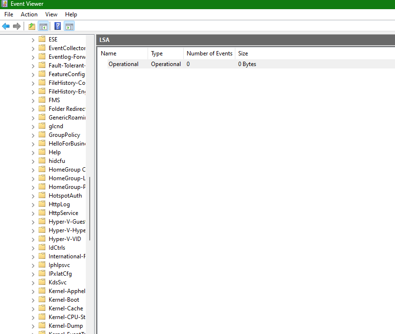Select the Hyper-V-Hype tree item

coord(67,230)
